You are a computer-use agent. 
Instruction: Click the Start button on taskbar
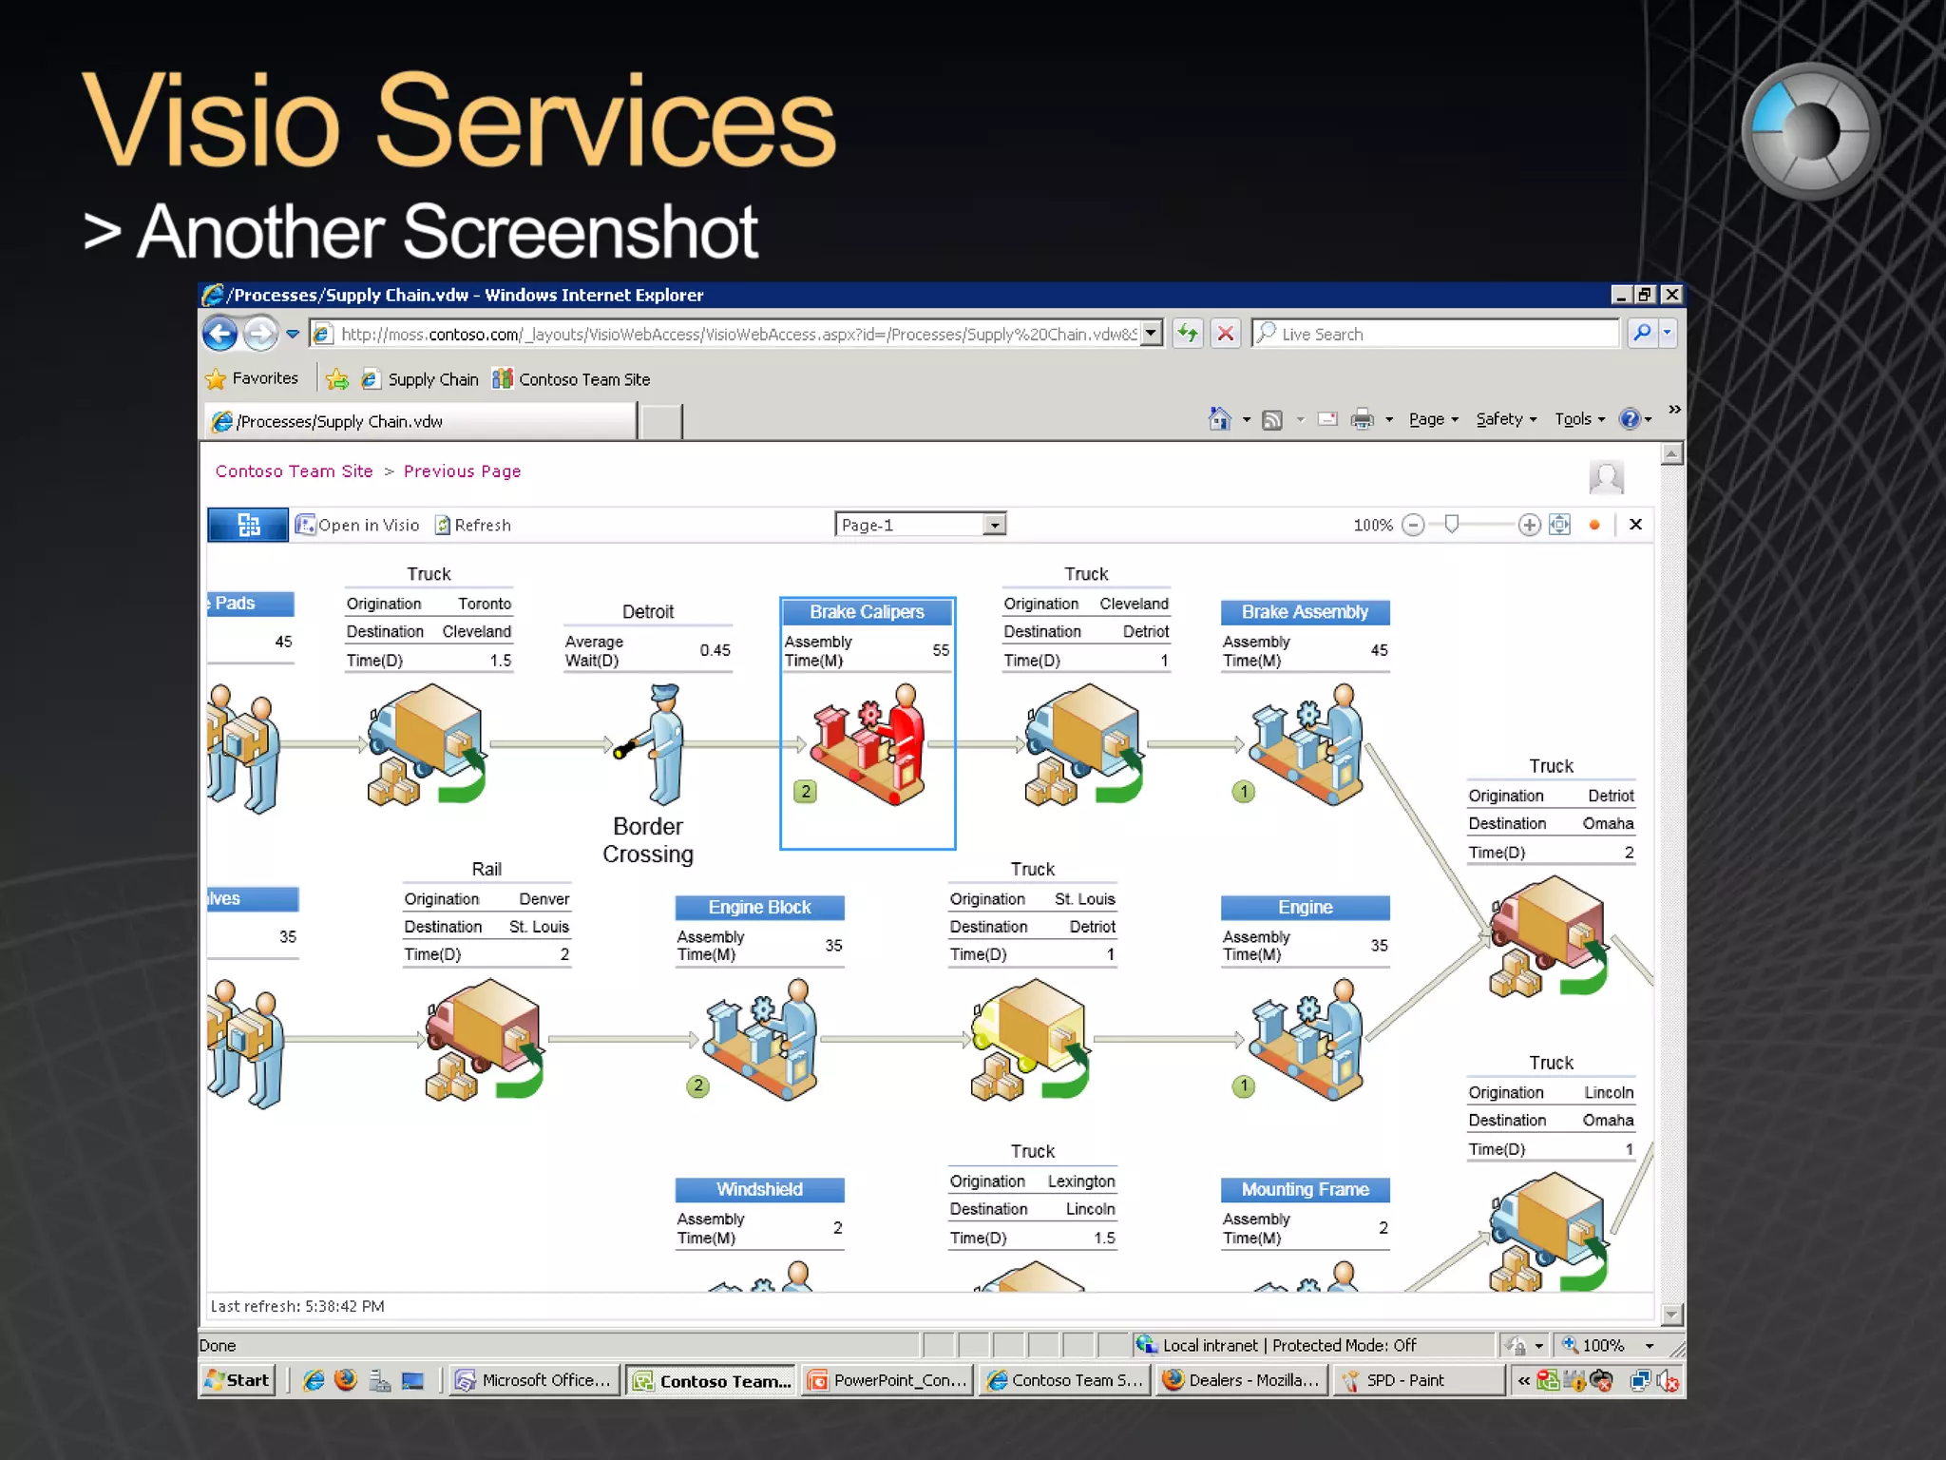pos(238,1380)
